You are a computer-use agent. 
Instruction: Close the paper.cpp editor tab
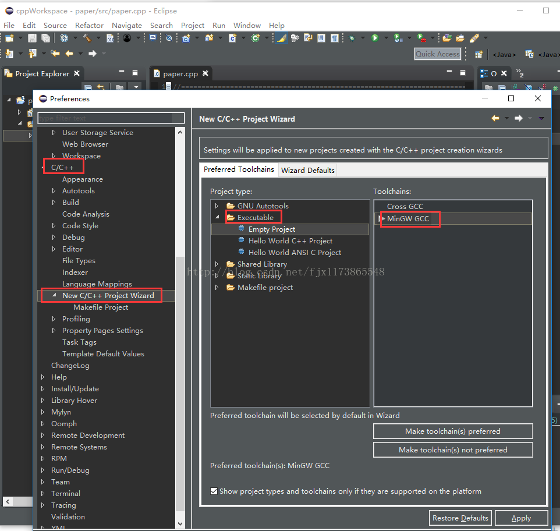(x=204, y=74)
